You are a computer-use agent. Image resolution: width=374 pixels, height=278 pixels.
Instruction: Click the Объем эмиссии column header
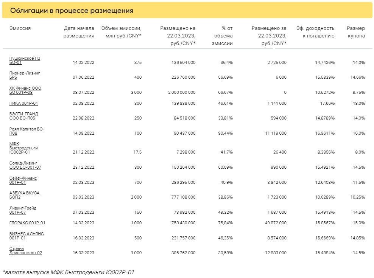click(122, 32)
